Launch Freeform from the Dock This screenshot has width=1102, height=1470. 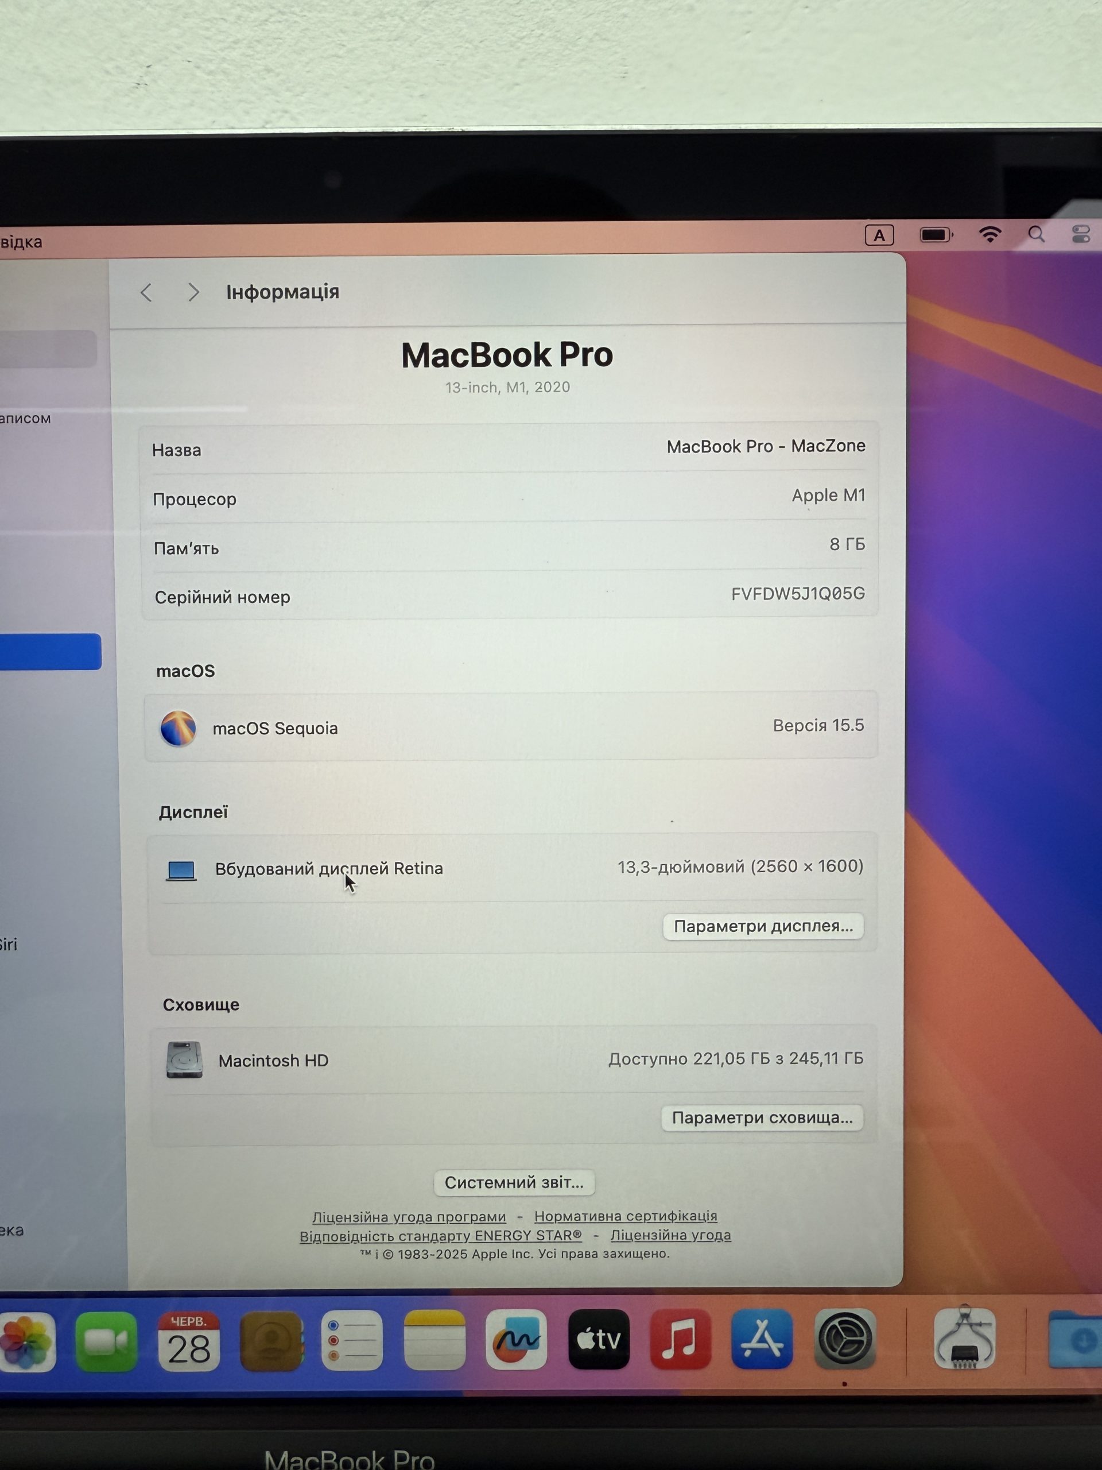(516, 1340)
